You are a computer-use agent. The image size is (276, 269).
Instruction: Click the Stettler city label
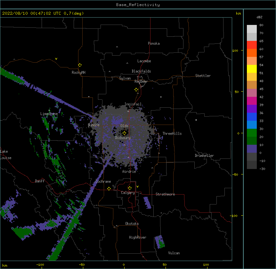[203, 76]
